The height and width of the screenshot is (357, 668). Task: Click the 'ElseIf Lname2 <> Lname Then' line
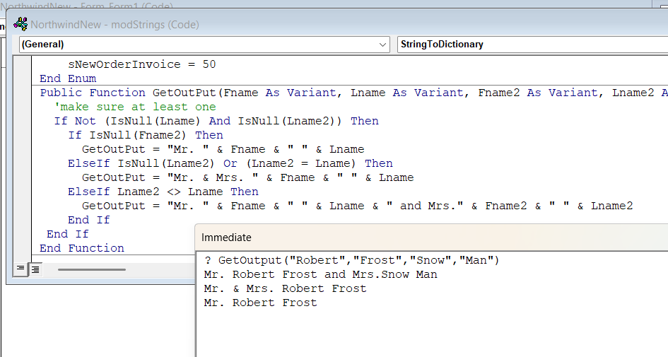[163, 192]
